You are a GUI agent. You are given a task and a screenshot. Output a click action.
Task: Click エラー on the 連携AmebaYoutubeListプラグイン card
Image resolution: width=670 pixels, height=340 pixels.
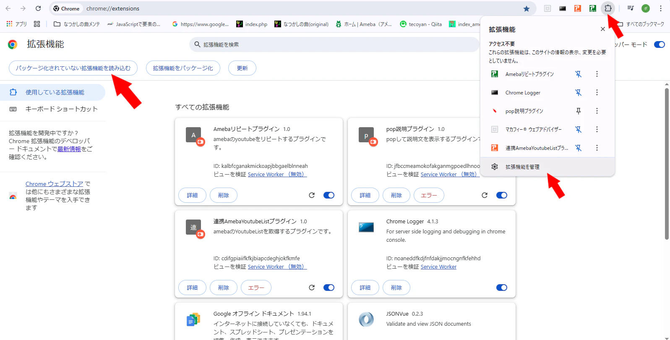[256, 288]
